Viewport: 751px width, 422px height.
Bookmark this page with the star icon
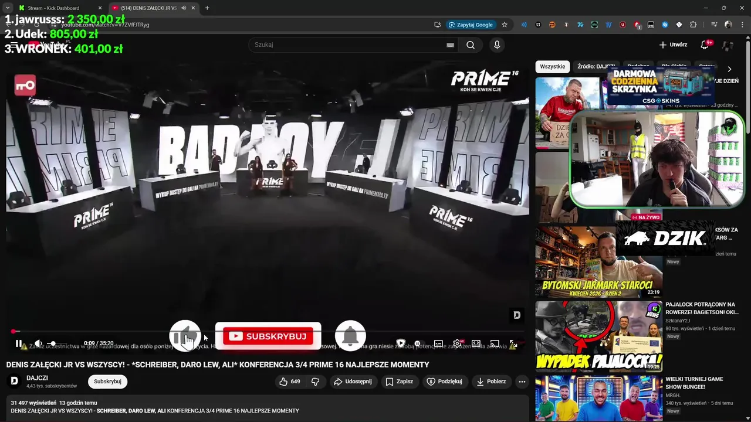(x=504, y=25)
